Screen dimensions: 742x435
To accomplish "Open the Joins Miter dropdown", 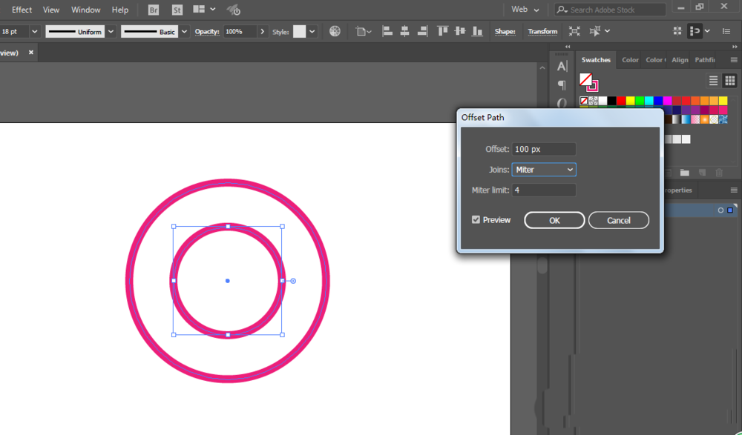I will [x=544, y=170].
